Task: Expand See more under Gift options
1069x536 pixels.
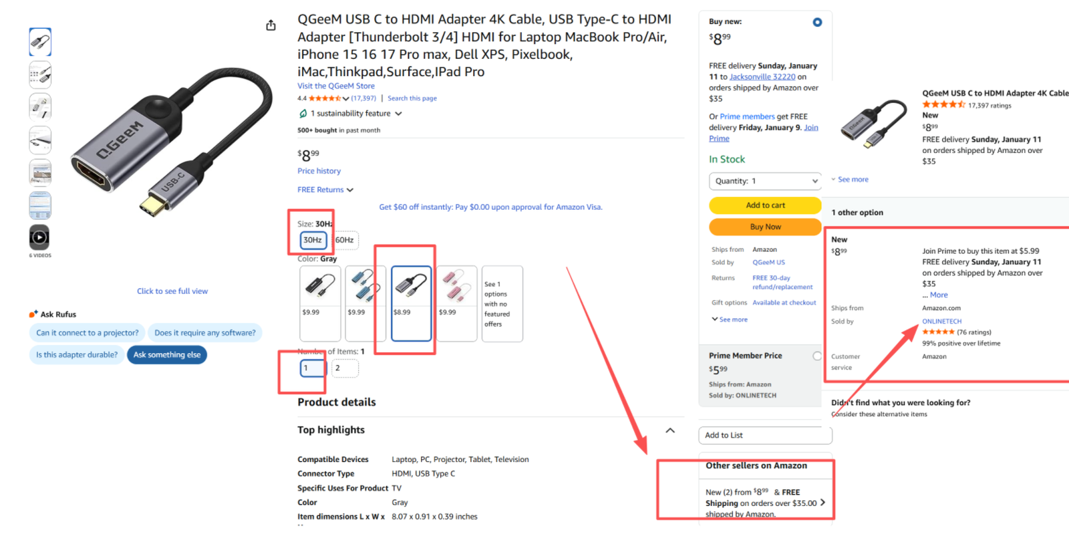Action: (x=730, y=319)
